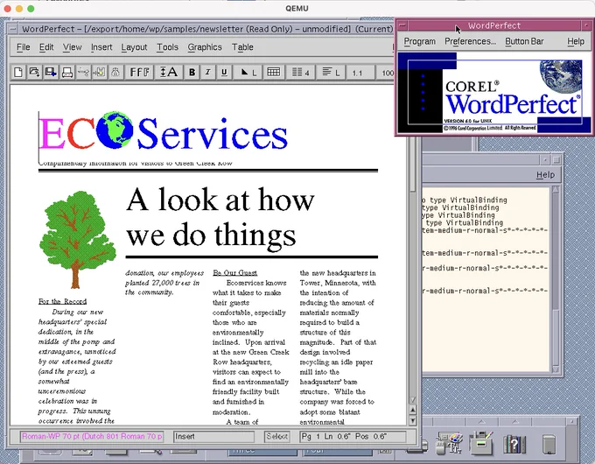Click the New Document toolbar icon
Screen dimensions: 595x464
[17, 72]
